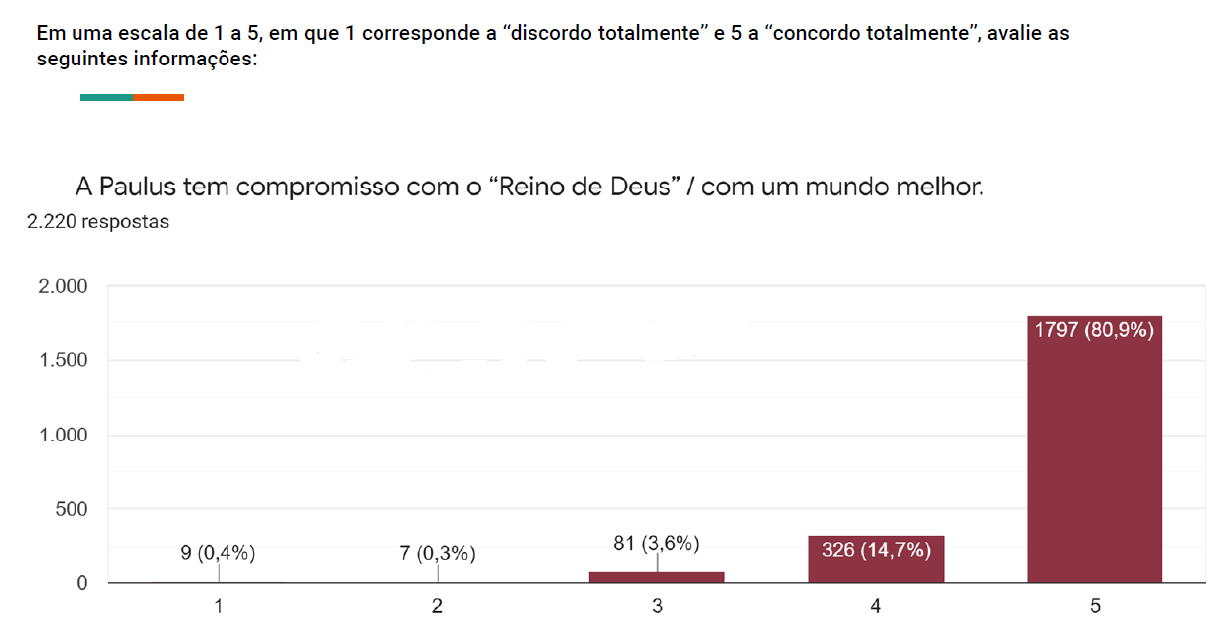
Task: Click the "1797 (80,9%)" data label
Action: (1095, 331)
